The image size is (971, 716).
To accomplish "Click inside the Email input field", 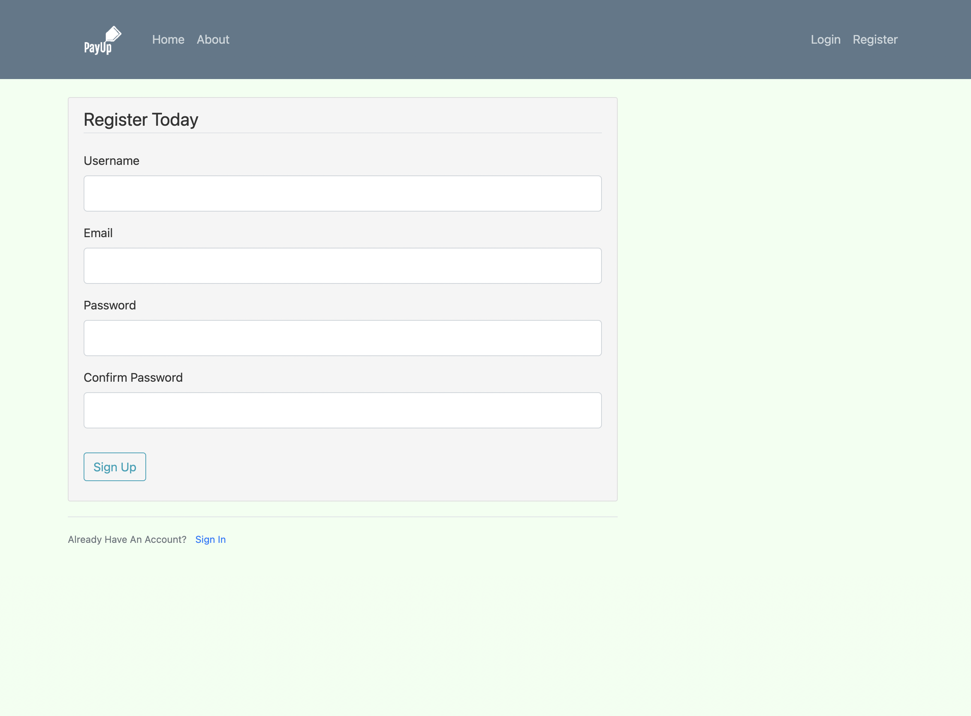I will tap(342, 265).
